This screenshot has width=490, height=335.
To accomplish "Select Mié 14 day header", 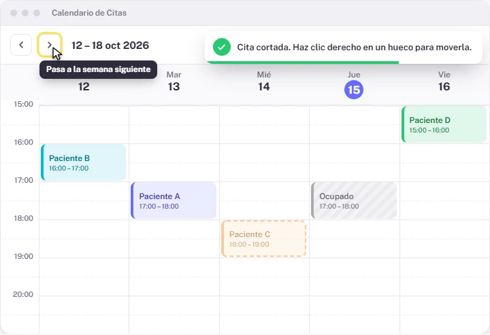I will pos(264,82).
